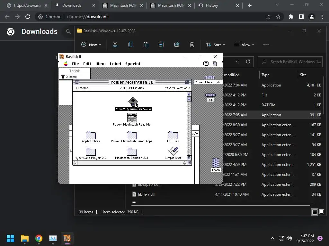This screenshot has width=329, height=246.
Task: Open the Apple menu in Basilisk II
Action: point(66,64)
